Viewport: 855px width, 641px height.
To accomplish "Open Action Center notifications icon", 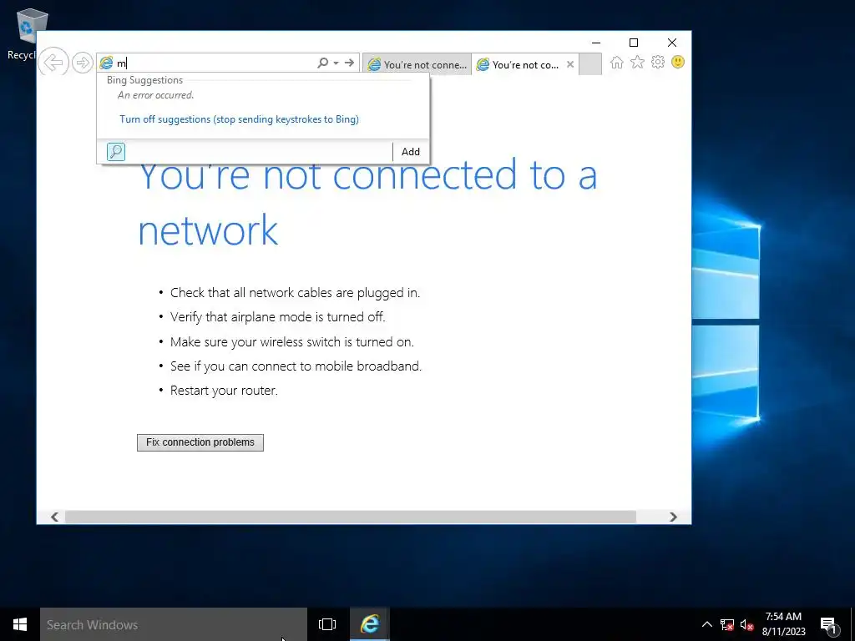I will pos(828,624).
